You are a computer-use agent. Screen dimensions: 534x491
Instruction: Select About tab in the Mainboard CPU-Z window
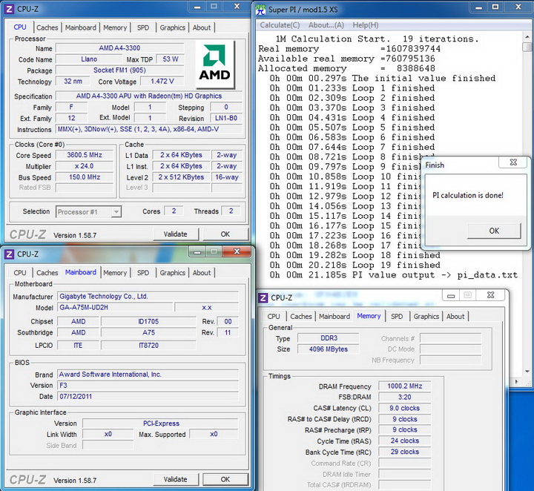(202, 273)
